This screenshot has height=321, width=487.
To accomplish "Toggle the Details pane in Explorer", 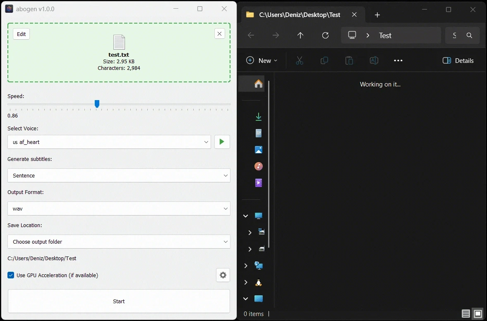I will (458, 60).
